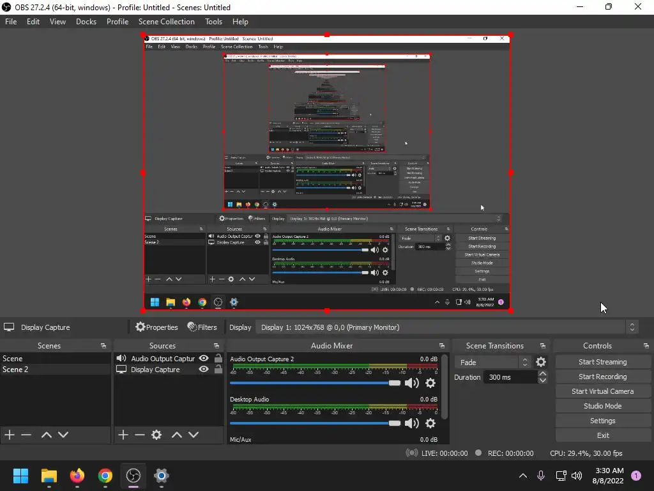Adjust Audio Output Capture 2 volume slider
654x491 pixels.
315,383
